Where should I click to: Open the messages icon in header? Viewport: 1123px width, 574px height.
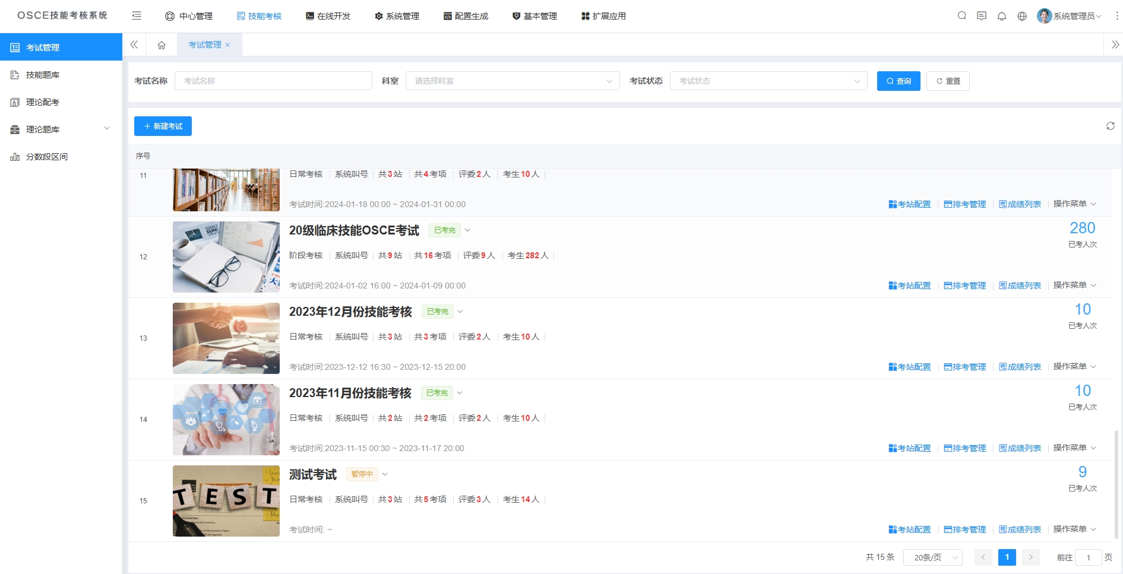pyautogui.click(x=981, y=16)
